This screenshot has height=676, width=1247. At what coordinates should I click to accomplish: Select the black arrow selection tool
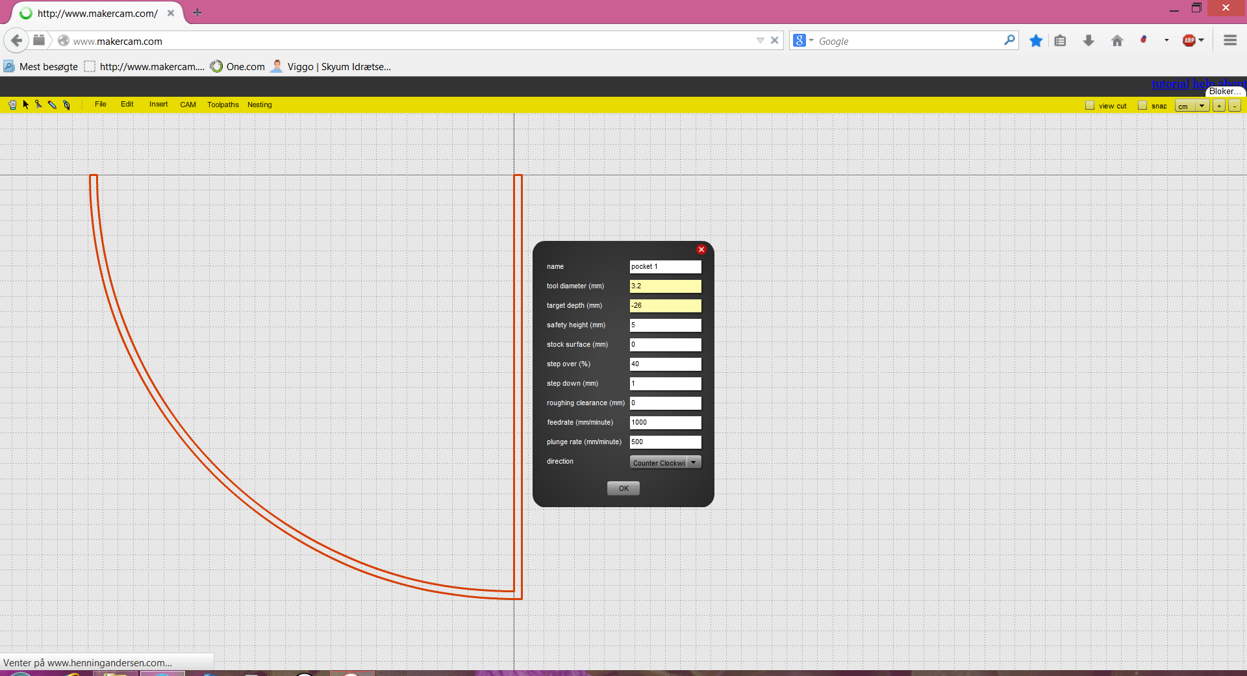(x=26, y=105)
